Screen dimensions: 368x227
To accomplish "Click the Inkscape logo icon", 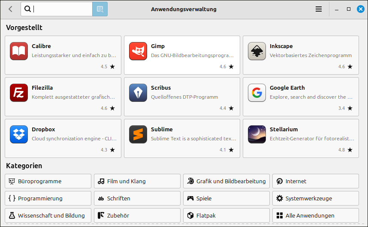I will (x=257, y=51).
